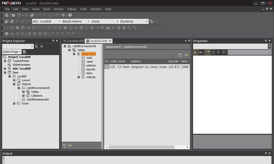Click the delete-row icon above data table
Viewport: 274px width, 164px height.
click(x=186, y=55)
